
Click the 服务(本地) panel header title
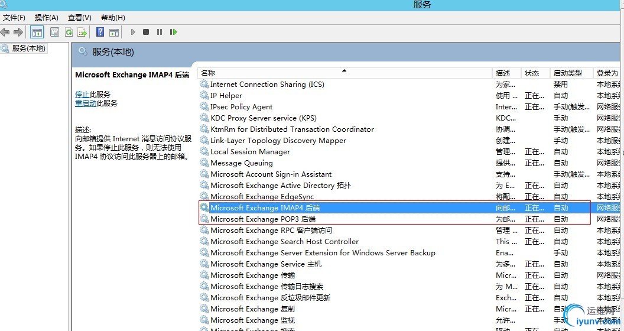pos(113,52)
